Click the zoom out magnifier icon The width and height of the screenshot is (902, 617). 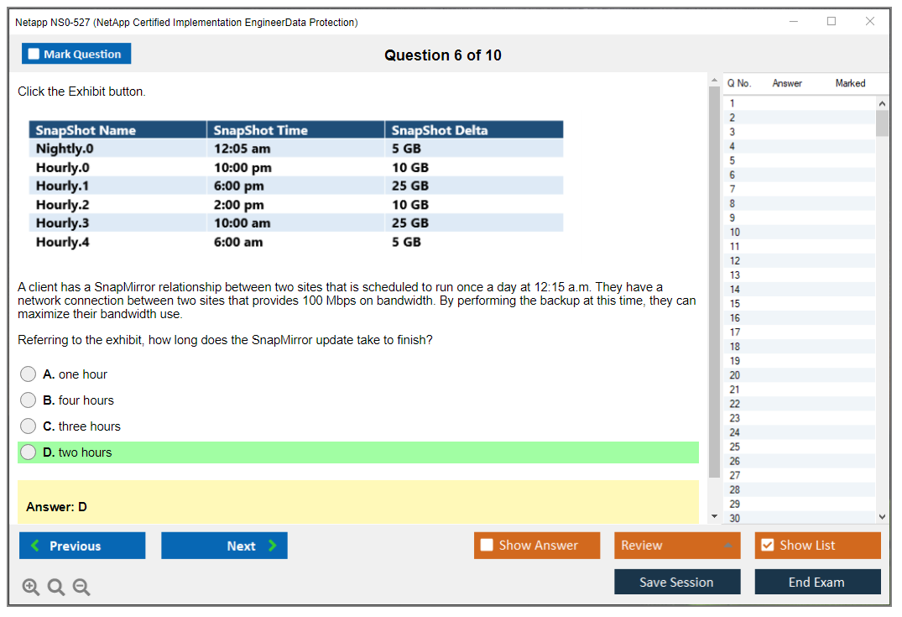tap(81, 588)
